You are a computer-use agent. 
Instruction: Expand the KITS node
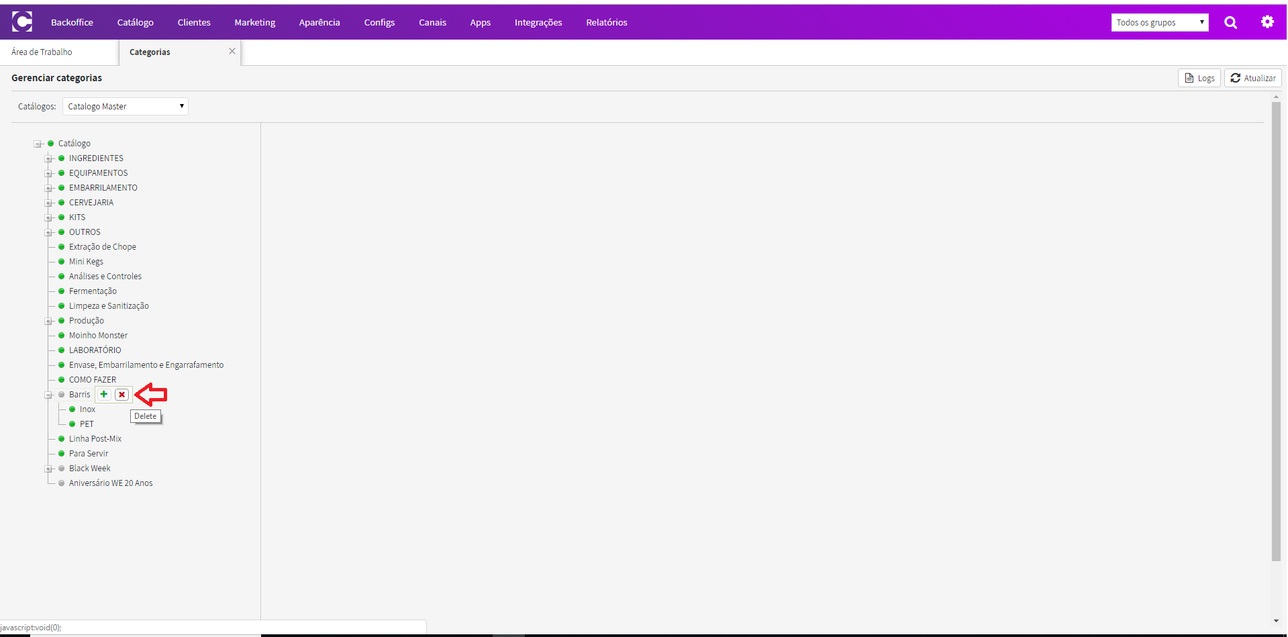click(x=48, y=217)
